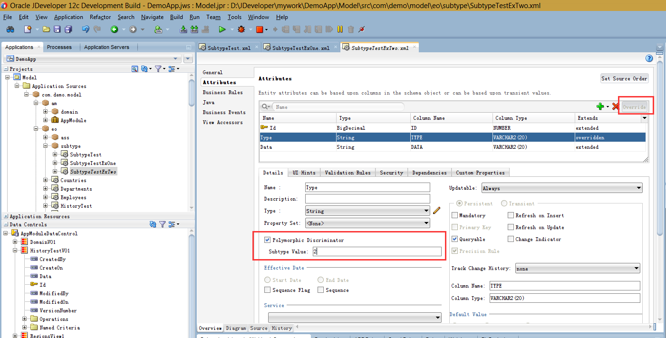Click the pencil Edit type icon
The height and width of the screenshot is (338, 666).
[x=437, y=211]
